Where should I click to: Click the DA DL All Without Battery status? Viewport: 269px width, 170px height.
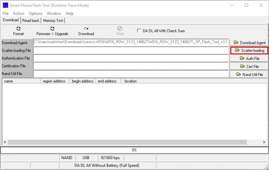pos(107,166)
